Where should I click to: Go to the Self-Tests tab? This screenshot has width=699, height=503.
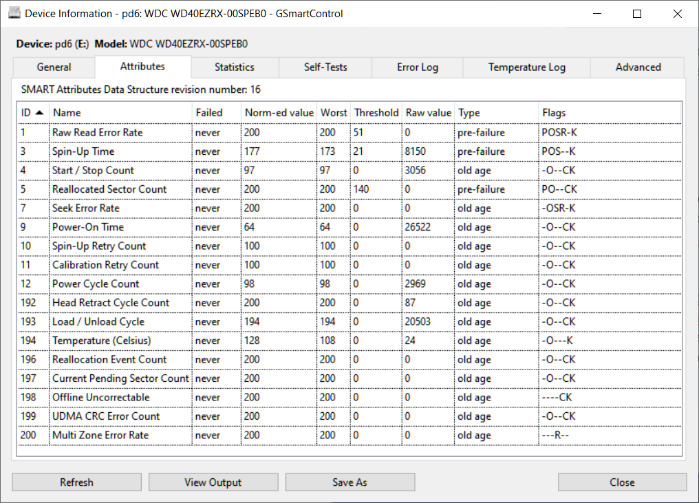(325, 67)
